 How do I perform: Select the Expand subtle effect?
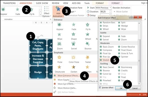[105, 36]
